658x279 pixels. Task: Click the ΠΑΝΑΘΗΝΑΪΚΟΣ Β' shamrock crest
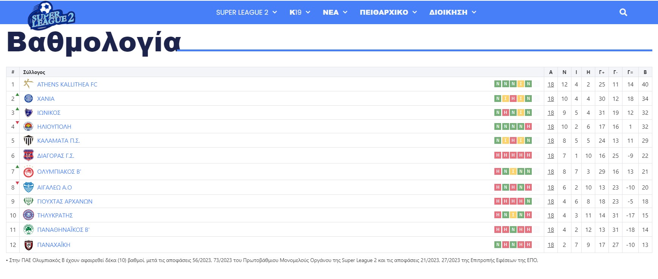click(28, 230)
